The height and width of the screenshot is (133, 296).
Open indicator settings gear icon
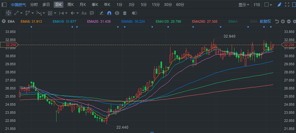tap(294, 21)
